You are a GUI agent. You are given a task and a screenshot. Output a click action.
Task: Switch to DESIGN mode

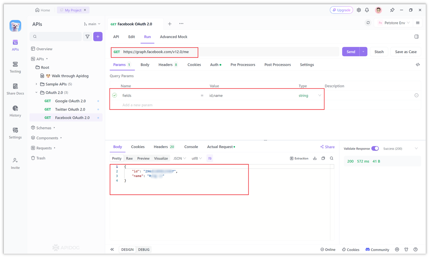(127, 250)
